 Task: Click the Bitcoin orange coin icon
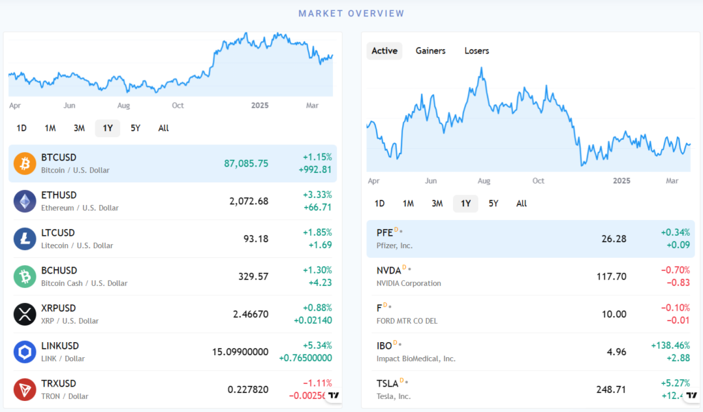[25, 163]
